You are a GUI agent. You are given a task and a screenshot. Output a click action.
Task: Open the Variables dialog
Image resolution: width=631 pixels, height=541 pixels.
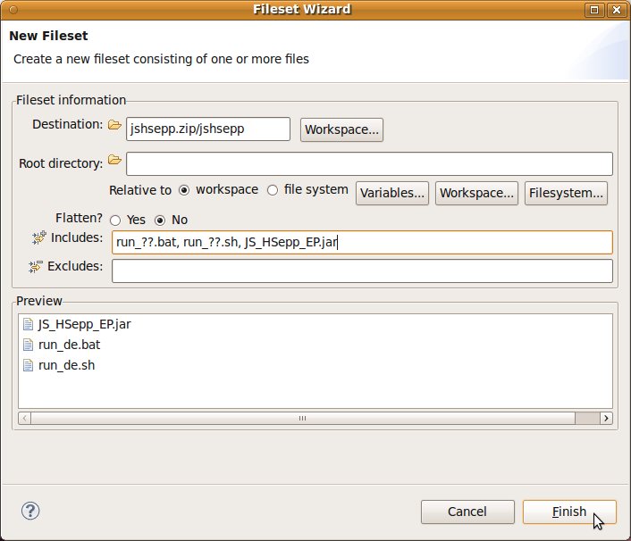(x=392, y=193)
